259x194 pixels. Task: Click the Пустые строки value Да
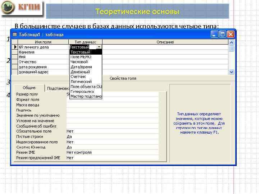pyautogui.click(x=112, y=137)
